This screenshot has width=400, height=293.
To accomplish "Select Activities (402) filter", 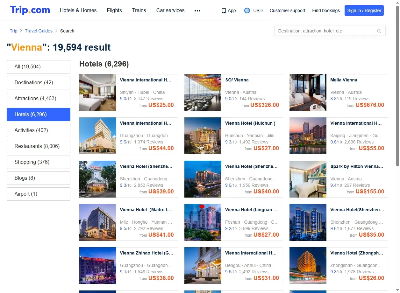I will point(39,130).
